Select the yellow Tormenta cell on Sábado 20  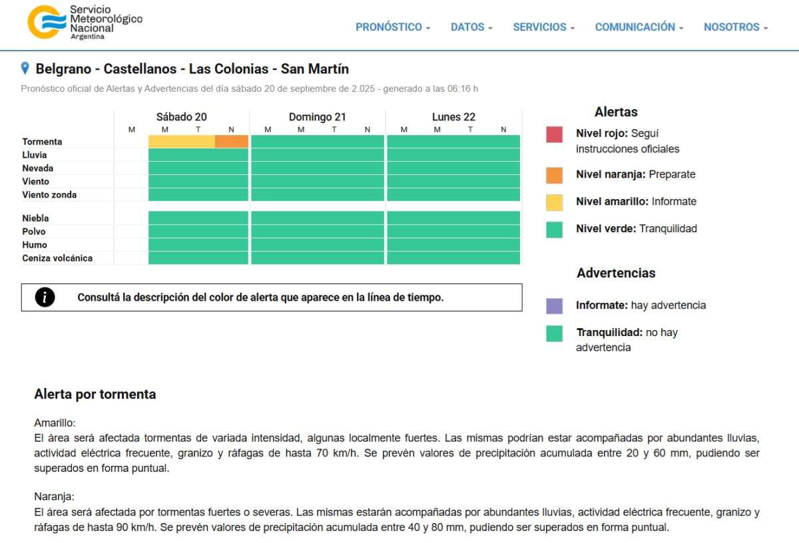(181, 142)
